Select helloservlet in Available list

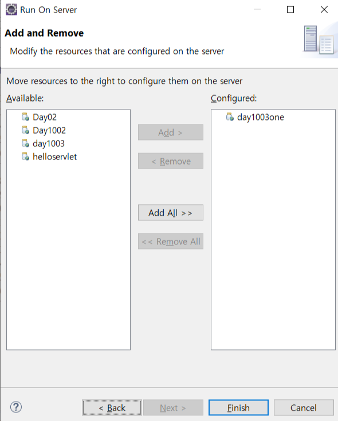[55, 157]
